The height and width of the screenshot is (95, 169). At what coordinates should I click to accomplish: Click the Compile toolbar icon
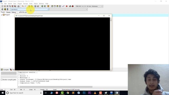(52, 6)
